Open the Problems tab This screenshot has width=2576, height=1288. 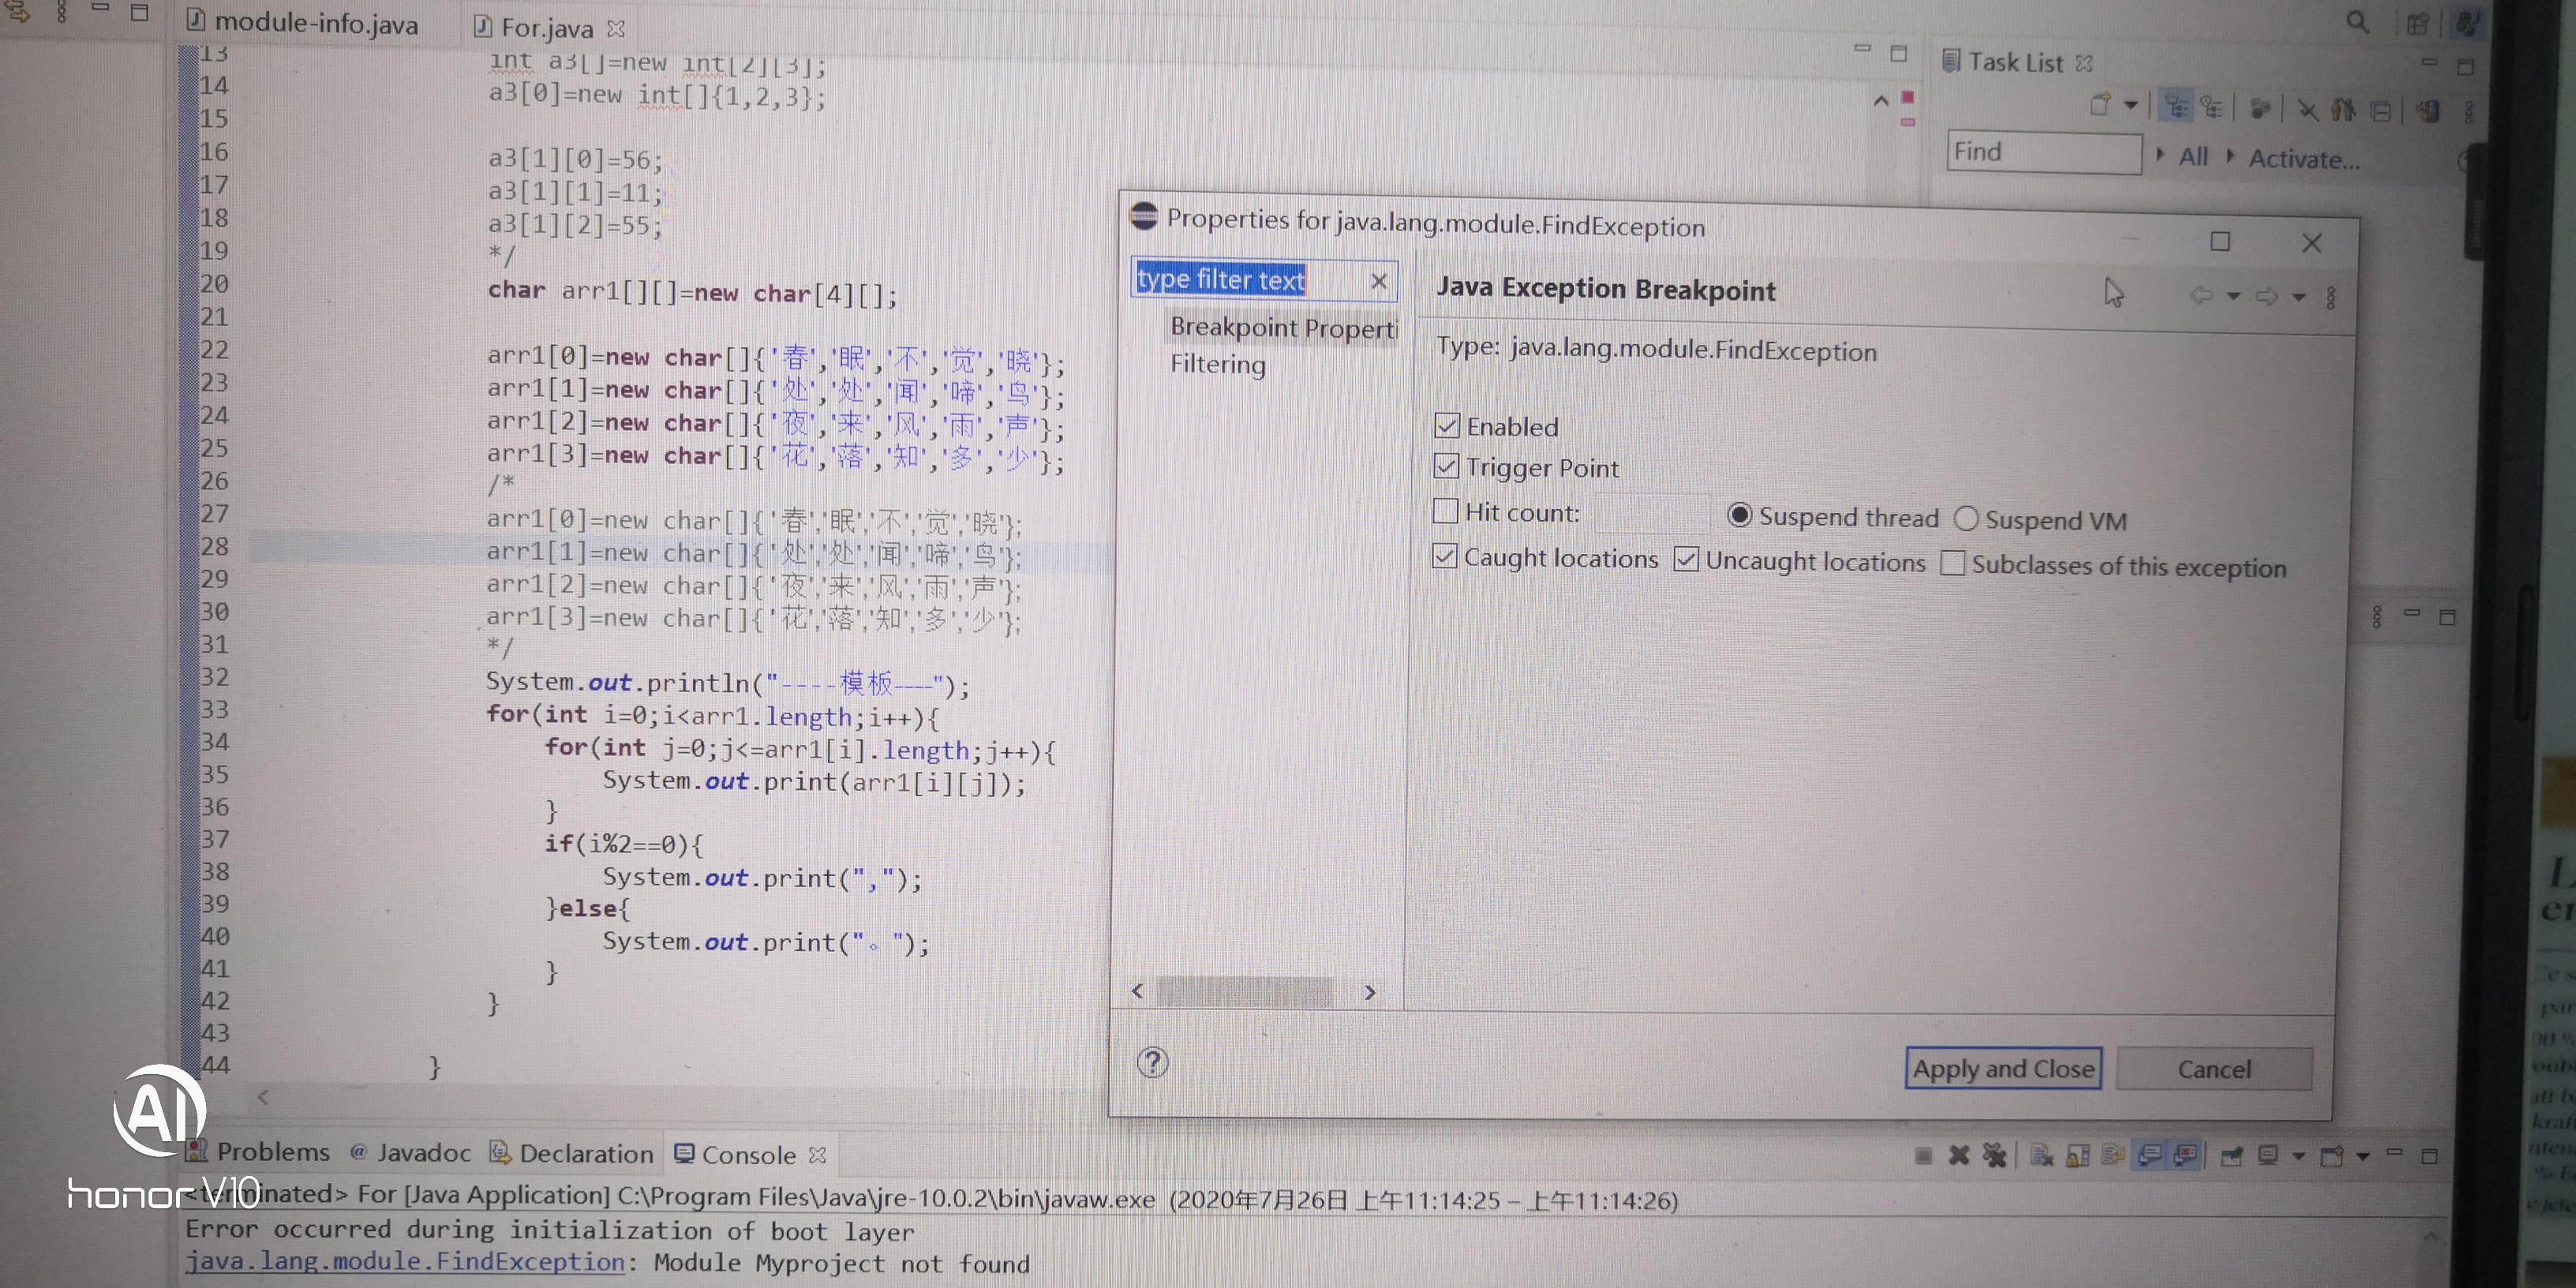tap(260, 1152)
